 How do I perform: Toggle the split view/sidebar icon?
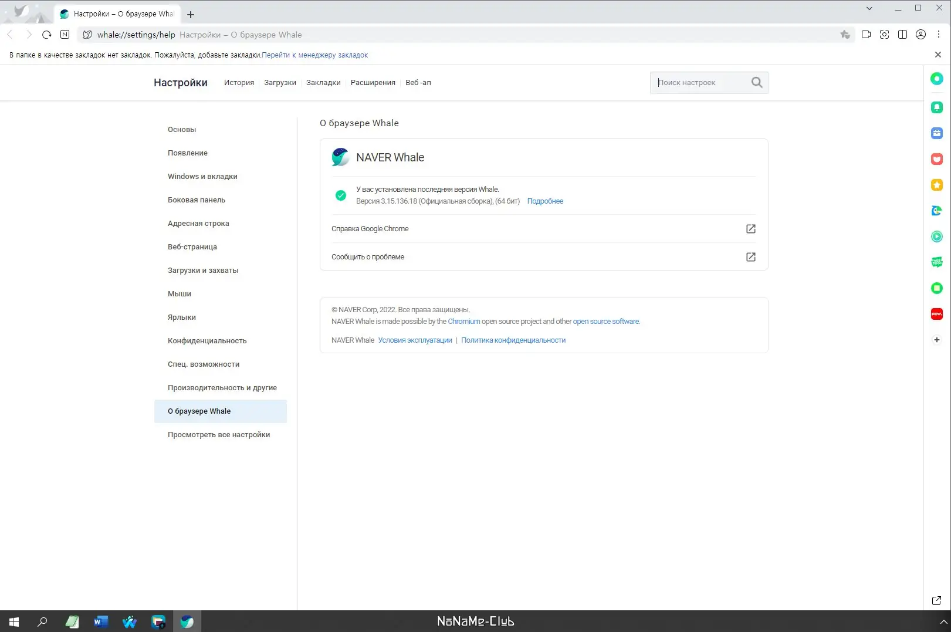tap(902, 35)
